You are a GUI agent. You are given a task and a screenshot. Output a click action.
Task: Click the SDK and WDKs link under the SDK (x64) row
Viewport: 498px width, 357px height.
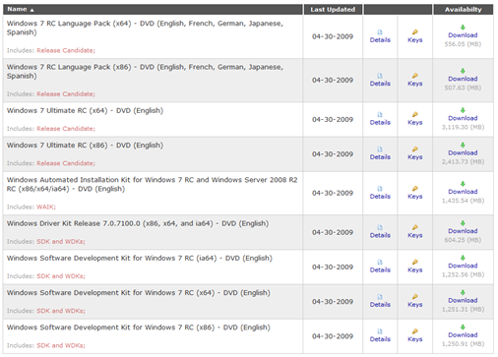(61, 311)
